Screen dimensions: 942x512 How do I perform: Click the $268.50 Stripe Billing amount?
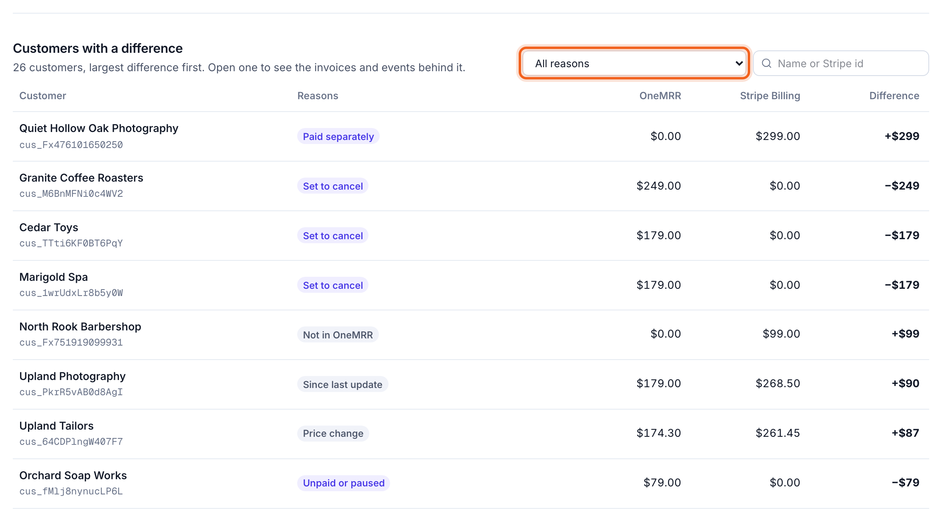(x=778, y=384)
